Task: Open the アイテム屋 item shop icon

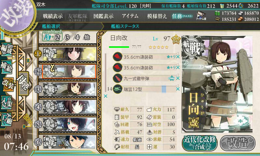Action: [x=201, y=16]
